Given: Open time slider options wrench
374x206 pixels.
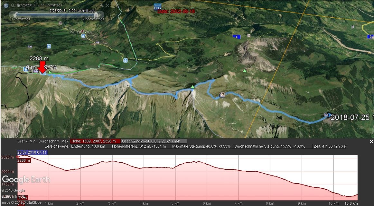Looking at the screenshot, I should pos(101,5).
